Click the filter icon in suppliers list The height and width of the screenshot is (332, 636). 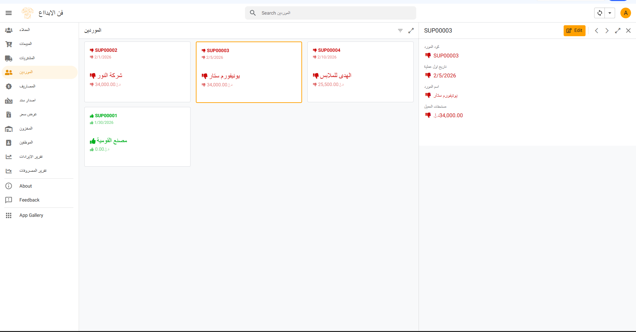coord(400,31)
